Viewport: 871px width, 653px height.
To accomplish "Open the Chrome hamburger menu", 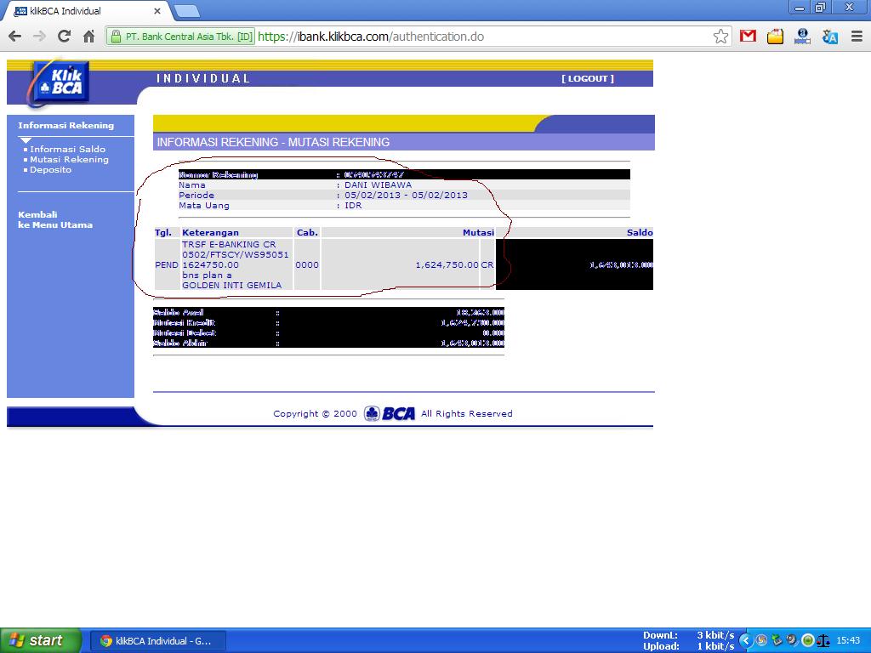I will click(857, 37).
